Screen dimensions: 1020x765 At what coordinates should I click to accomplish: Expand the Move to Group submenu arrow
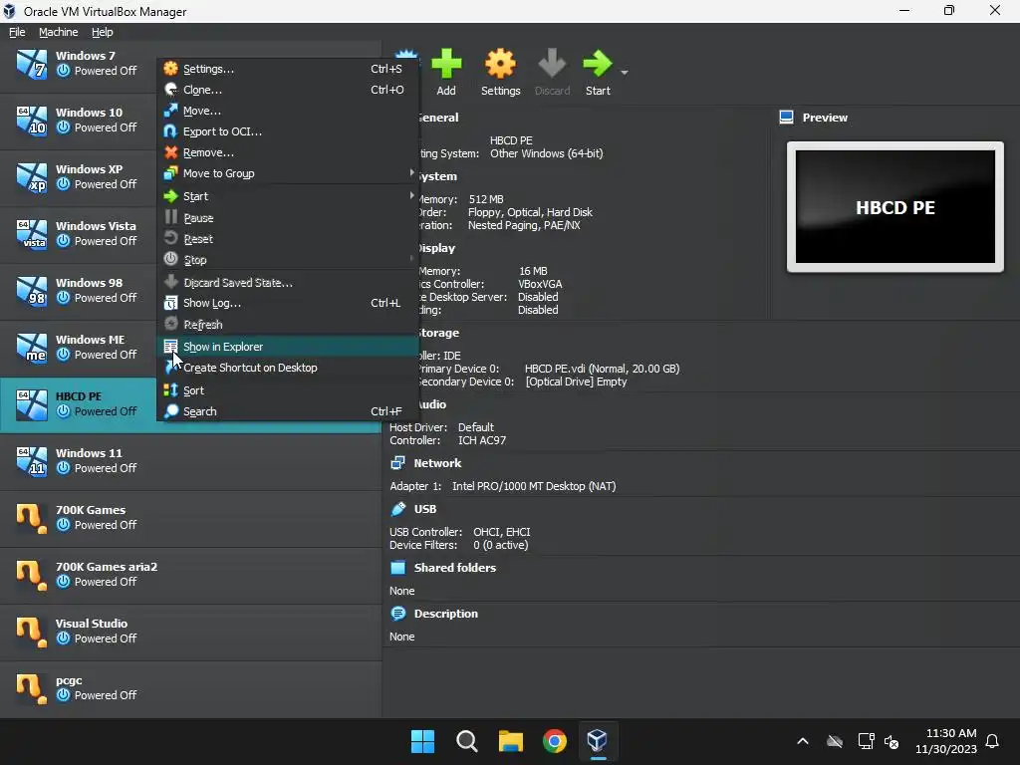coord(411,173)
